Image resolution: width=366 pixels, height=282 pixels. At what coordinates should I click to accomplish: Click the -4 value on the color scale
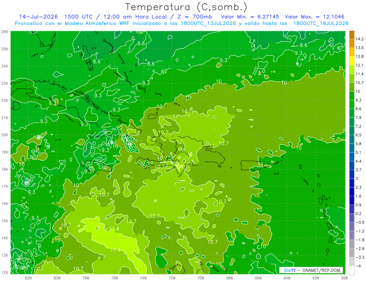pos(358,266)
